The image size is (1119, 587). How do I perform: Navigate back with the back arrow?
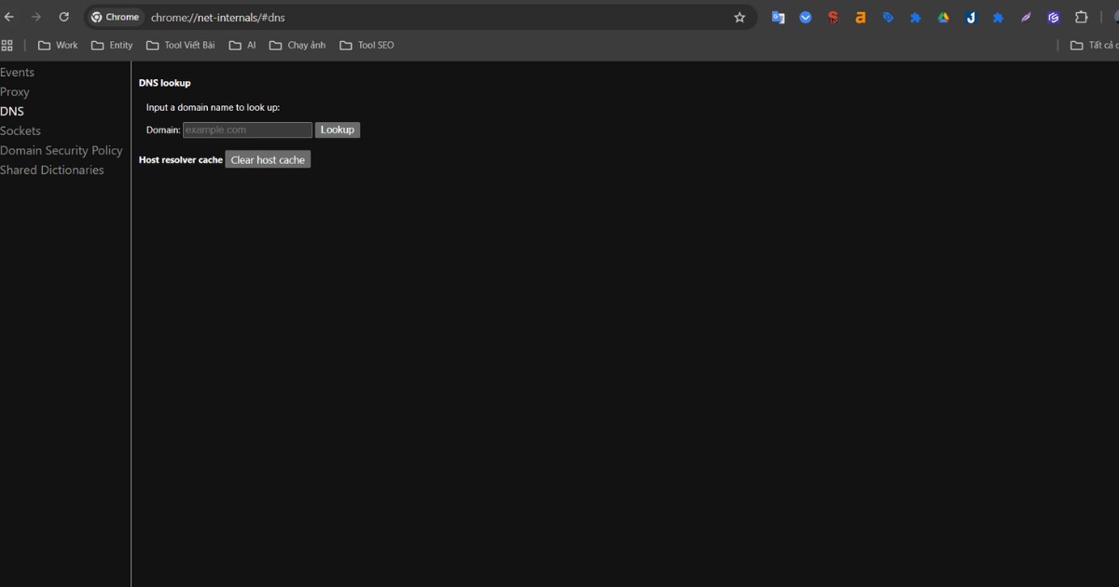tap(9, 17)
